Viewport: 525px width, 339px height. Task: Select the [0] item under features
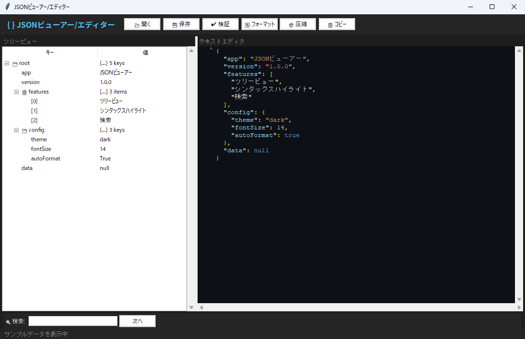[94, 101]
